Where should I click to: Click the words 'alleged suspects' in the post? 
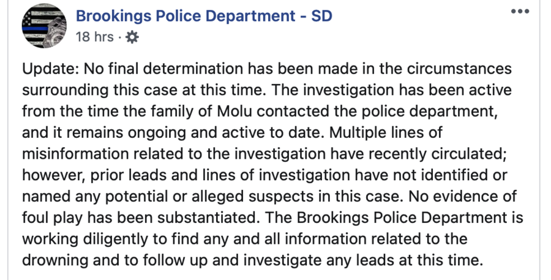click(252, 197)
